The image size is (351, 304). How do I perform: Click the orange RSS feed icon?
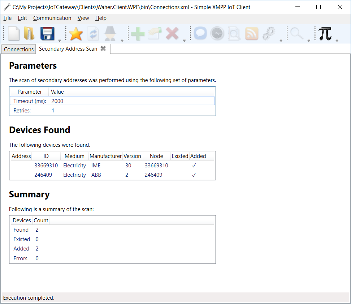[252, 34]
